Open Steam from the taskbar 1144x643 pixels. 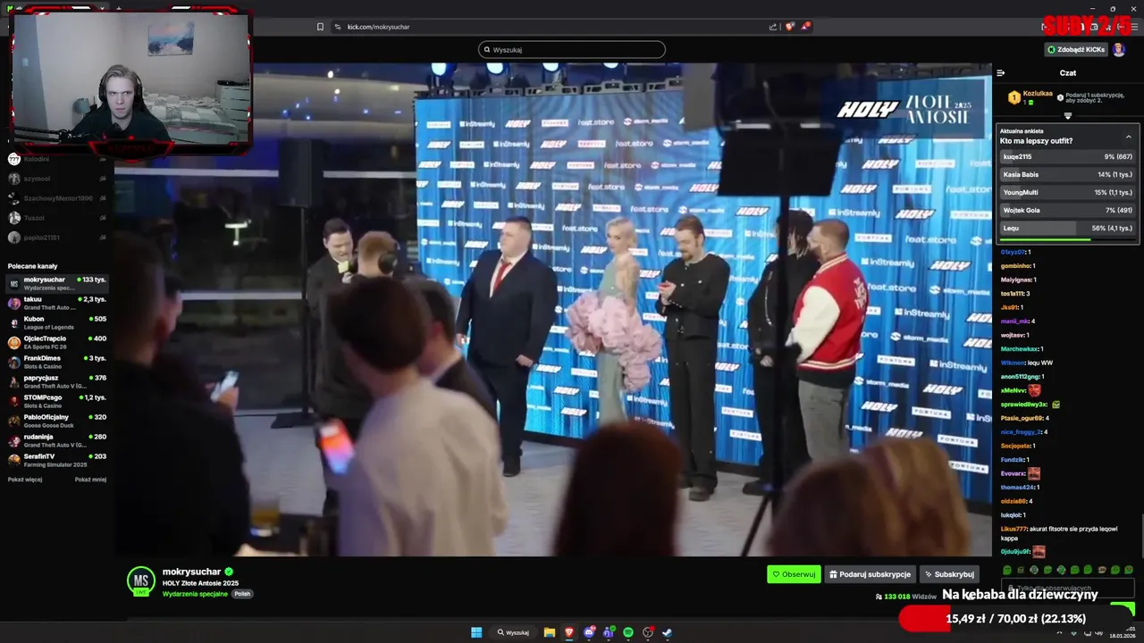pos(667,632)
